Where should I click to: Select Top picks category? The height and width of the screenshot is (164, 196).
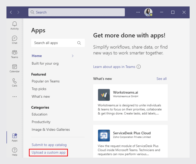39,89
